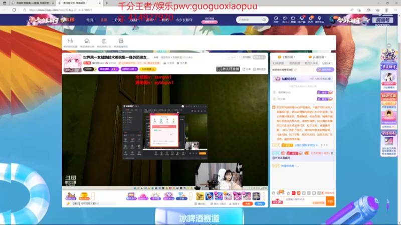Expand the 分类 category menu
Viewport: 401px width, 225px height.
tap(118, 20)
